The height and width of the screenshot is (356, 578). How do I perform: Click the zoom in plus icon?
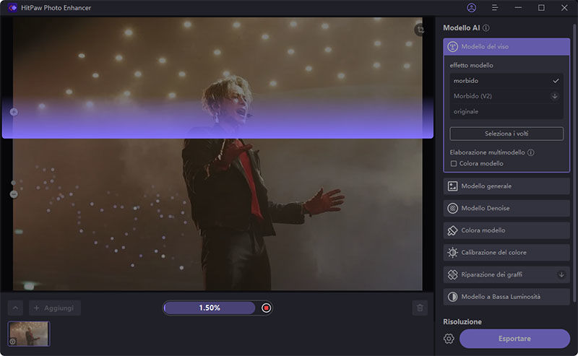(x=14, y=112)
